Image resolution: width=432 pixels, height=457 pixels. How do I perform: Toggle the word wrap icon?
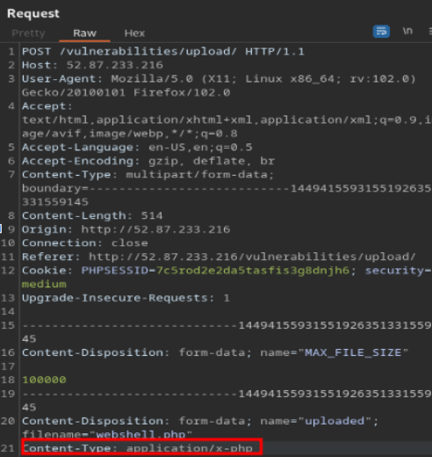point(381,31)
